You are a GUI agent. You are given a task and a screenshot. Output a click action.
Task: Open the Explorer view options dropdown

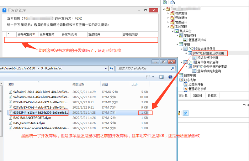pyautogui.click(x=153, y=77)
